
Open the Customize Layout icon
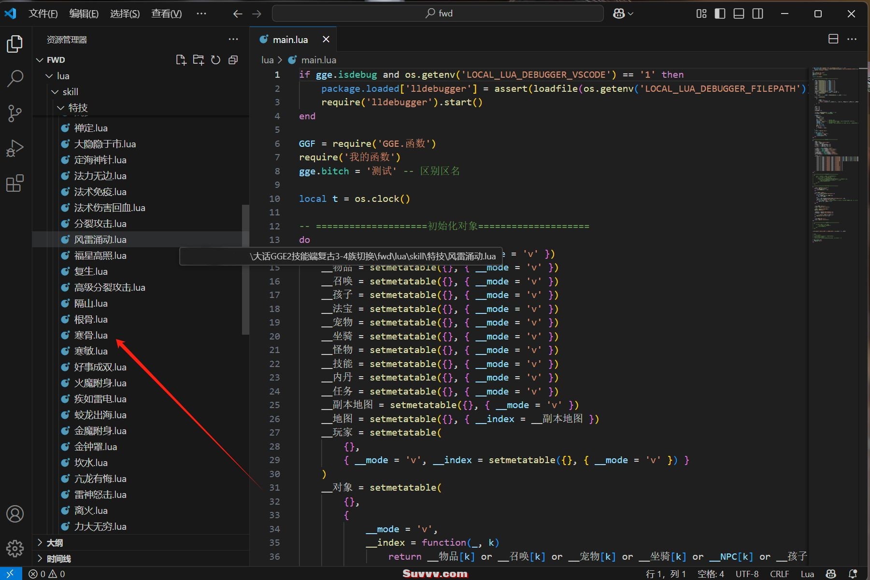click(701, 14)
